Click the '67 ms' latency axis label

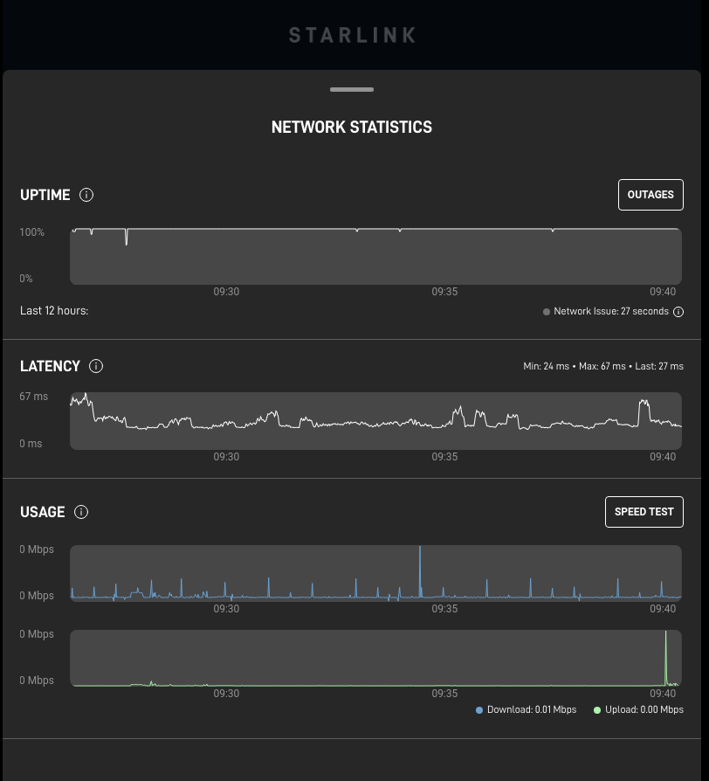[x=34, y=397]
